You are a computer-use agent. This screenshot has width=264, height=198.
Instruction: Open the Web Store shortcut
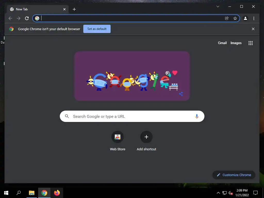coord(118,141)
